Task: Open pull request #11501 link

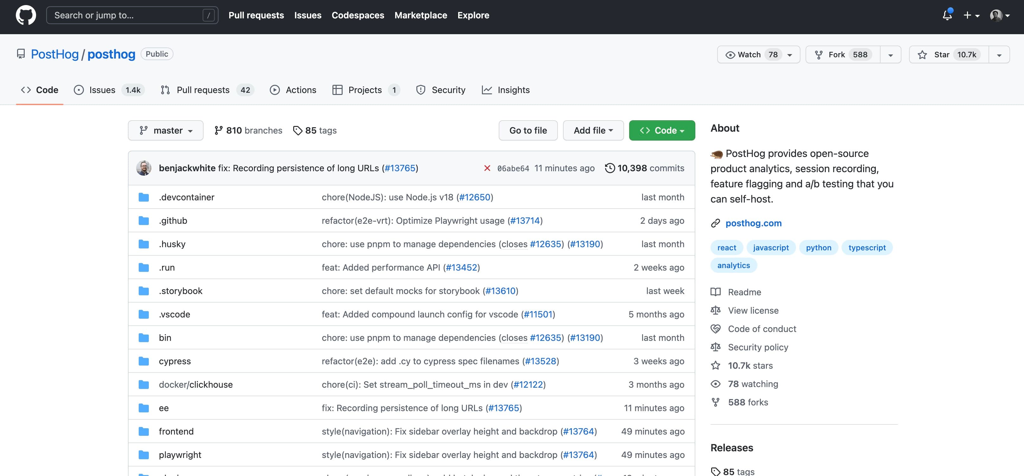Action: [x=538, y=314]
